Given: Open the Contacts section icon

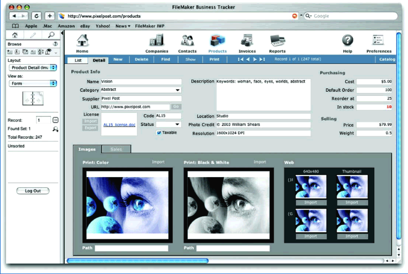Looking at the screenshot, I should [187, 42].
